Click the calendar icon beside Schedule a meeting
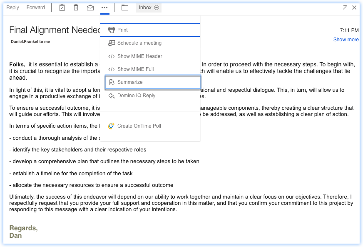363x247 pixels. (111, 43)
